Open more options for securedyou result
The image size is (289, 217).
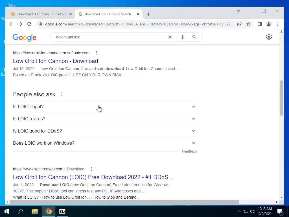tap(91, 169)
